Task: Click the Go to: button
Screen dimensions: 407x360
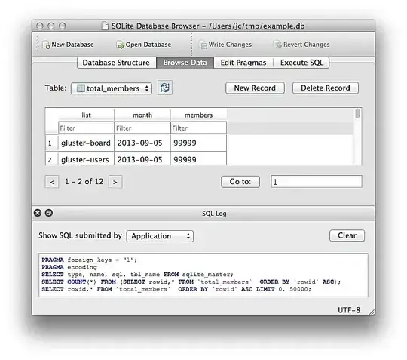Action: (240, 181)
